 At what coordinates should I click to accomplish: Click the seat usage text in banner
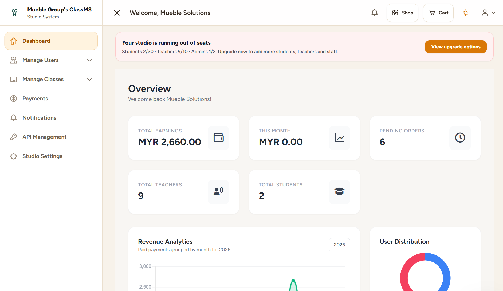click(x=230, y=52)
